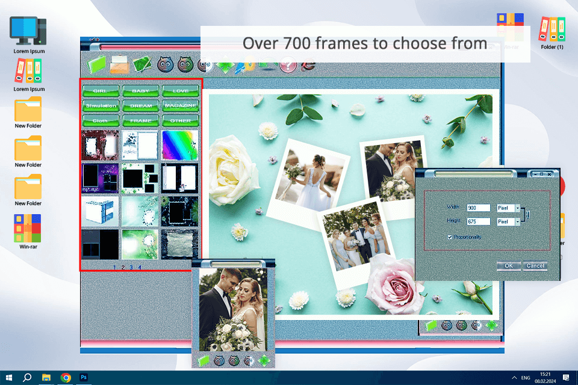Viewport: 578px width, 385px height.
Task: Choose the purple starry frame thumbnail
Action: pyautogui.click(x=100, y=178)
